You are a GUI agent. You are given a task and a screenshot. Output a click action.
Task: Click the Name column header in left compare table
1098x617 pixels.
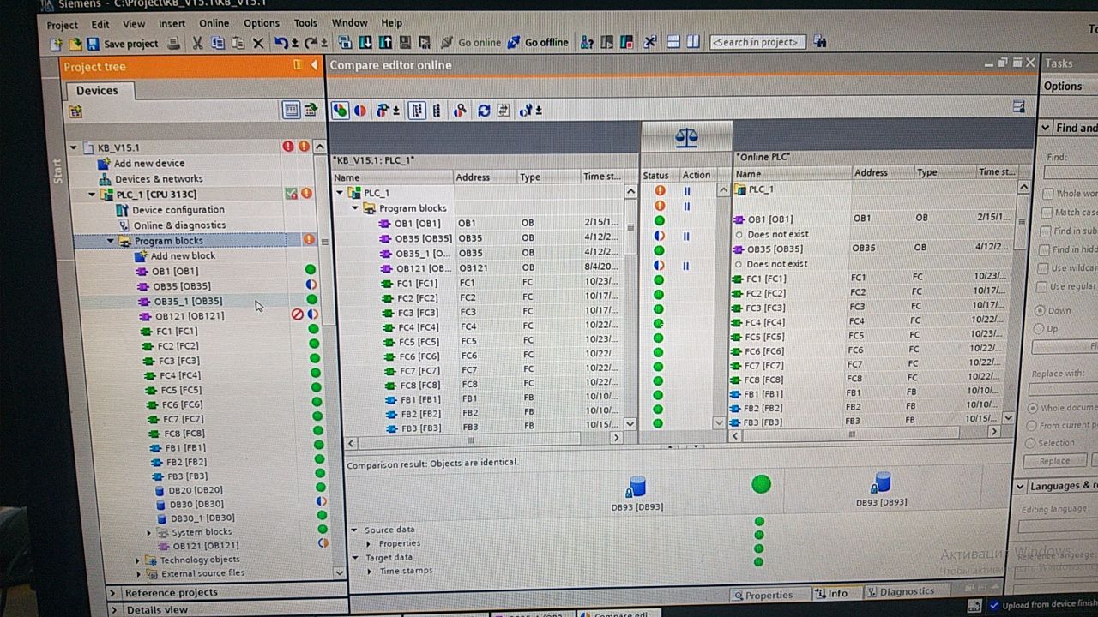(x=393, y=177)
